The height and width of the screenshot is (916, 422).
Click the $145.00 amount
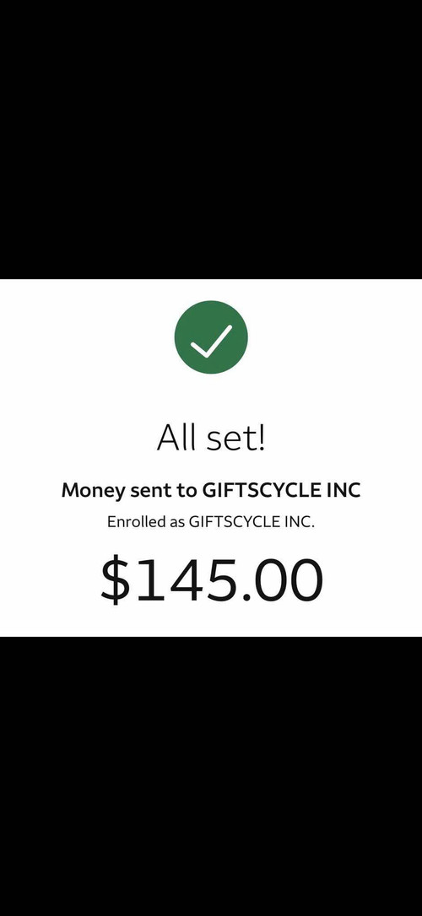[x=211, y=580]
